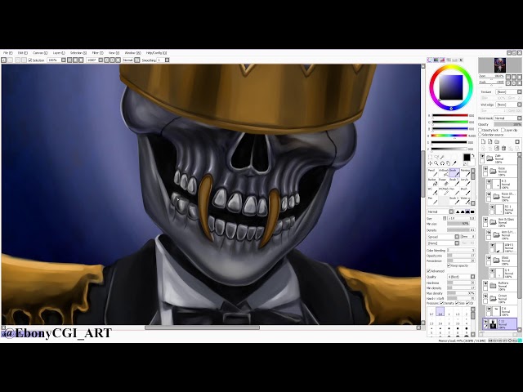Open the Window menu
This screenshot has width=523, height=392.
click(x=132, y=52)
